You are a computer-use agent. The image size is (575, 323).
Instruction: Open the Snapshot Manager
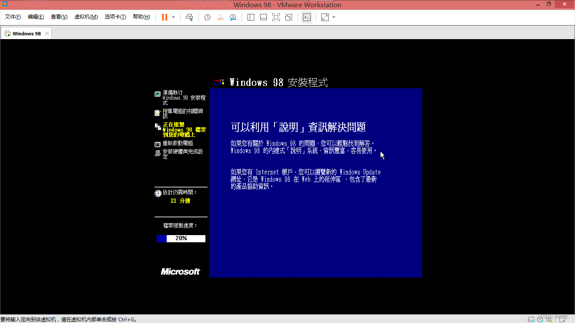point(233,17)
